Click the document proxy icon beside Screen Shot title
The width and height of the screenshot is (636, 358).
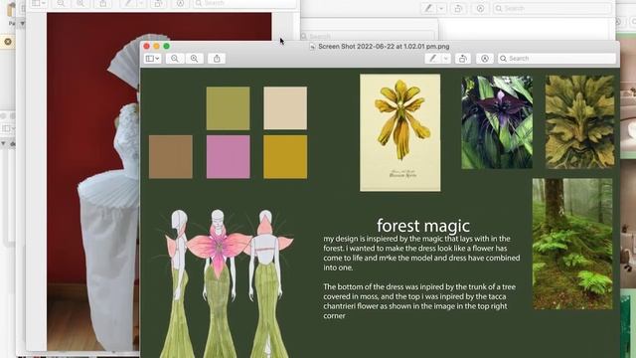point(312,47)
